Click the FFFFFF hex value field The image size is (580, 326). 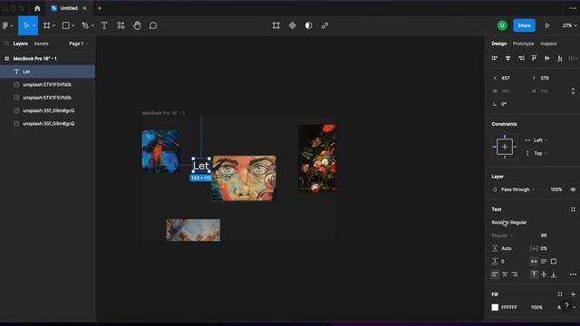[x=509, y=307]
